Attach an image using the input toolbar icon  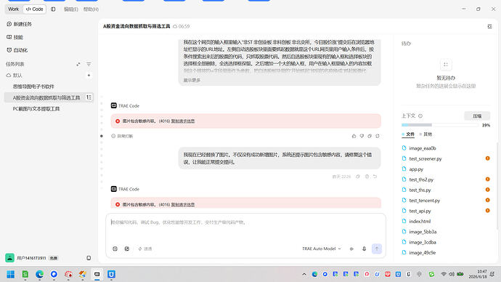[x=127, y=249]
